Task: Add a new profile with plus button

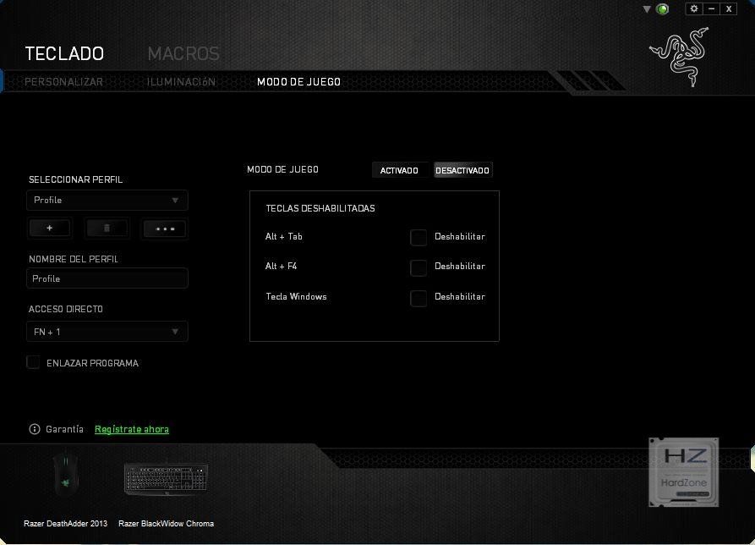Action: [x=50, y=228]
